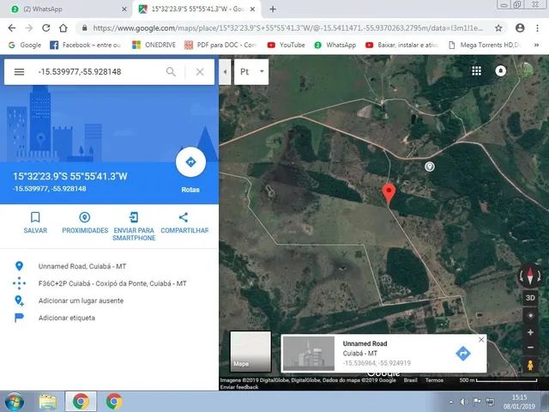
Task: Select the Google Maps browser tab
Action: pyautogui.click(x=196, y=9)
